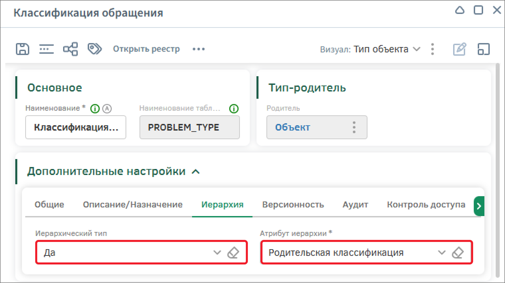The image size is (505, 283).
Task: Click 'Родительская классификация' value
Action: (336, 253)
